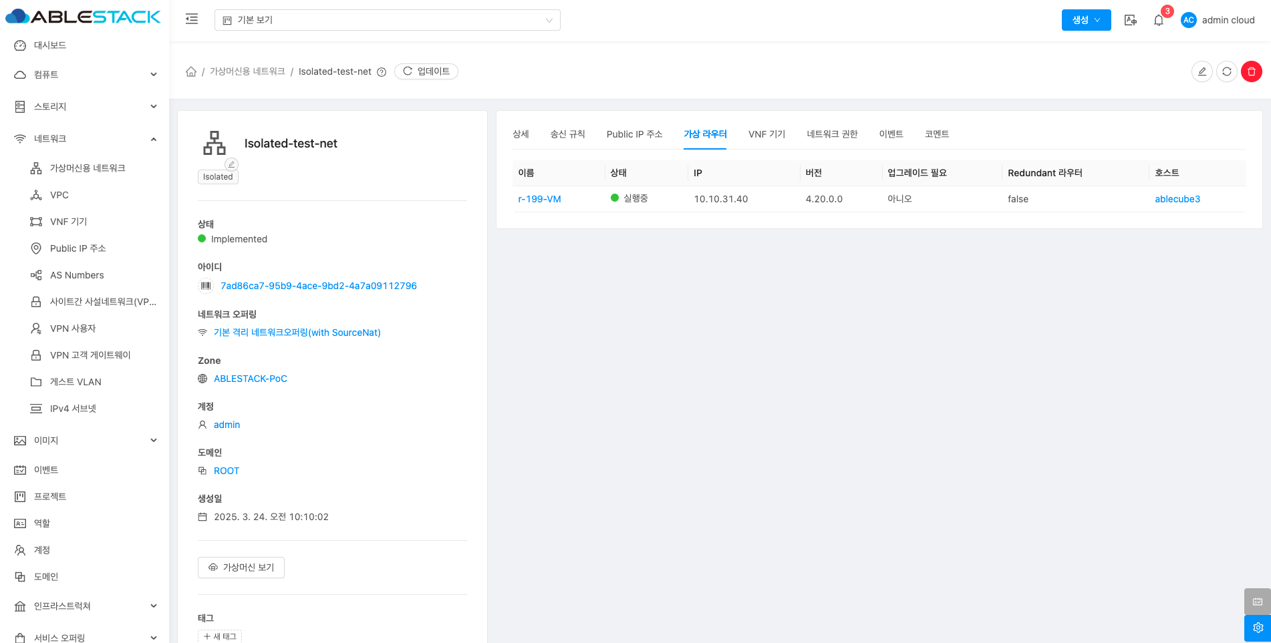Switch to the Public IP 주소 tab

634,134
